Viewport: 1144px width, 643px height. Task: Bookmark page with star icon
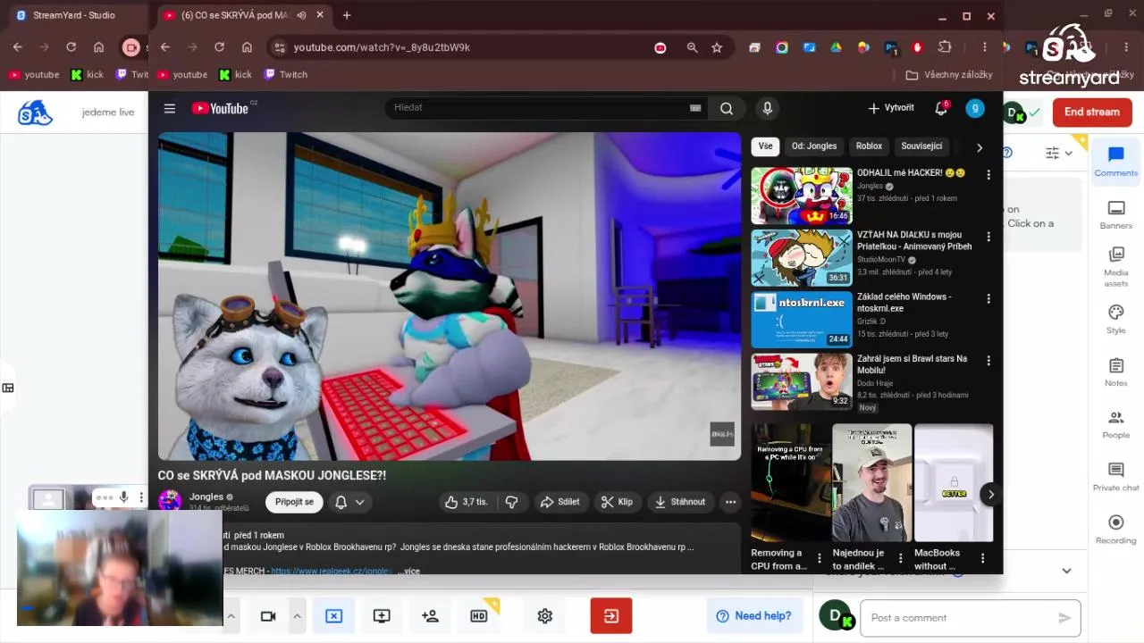coord(717,47)
